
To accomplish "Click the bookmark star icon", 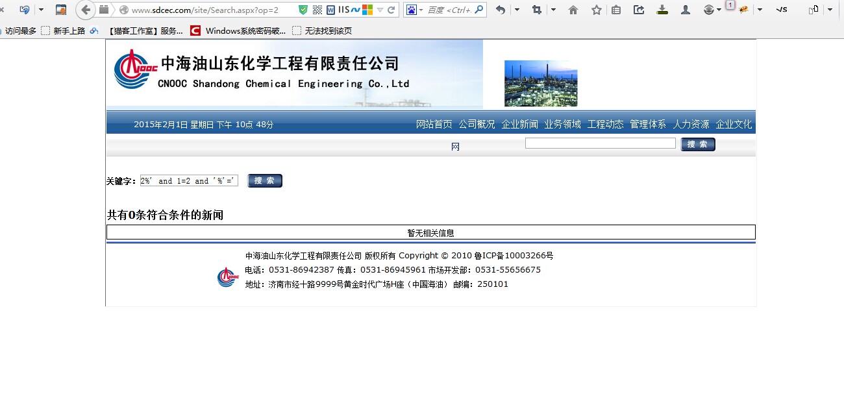I will coord(596,10).
